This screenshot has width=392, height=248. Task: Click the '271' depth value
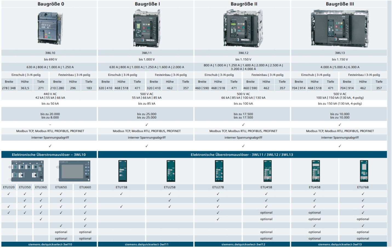(41, 88)
